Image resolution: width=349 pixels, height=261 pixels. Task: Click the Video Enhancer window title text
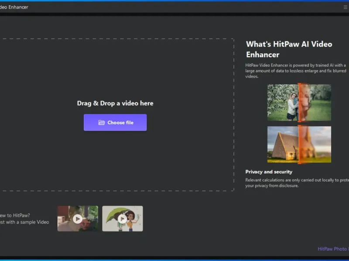[14, 7]
